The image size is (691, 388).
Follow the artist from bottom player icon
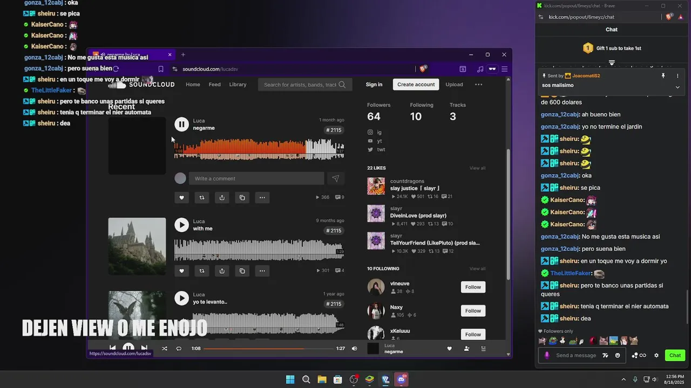coord(466,349)
